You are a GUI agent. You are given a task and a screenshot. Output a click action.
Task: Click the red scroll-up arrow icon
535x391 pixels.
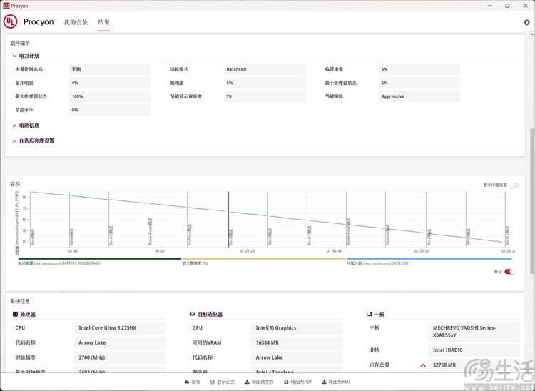coord(423,365)
